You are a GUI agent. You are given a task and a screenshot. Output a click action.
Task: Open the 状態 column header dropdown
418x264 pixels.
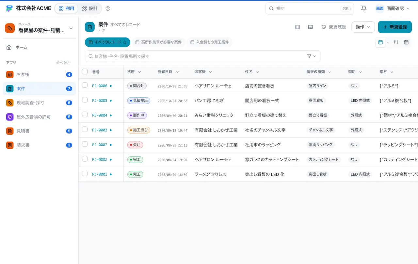[x=140, y=72]
